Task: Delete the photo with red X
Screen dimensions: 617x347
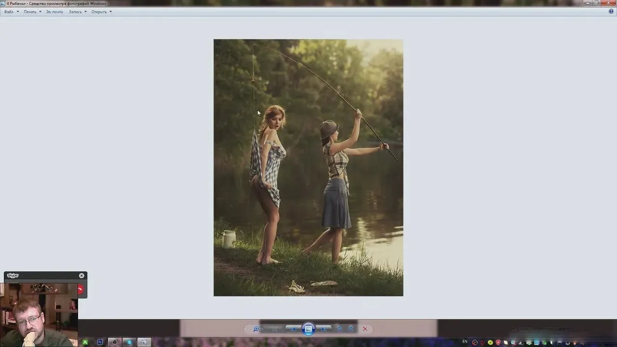Action: tap(365, 329)
